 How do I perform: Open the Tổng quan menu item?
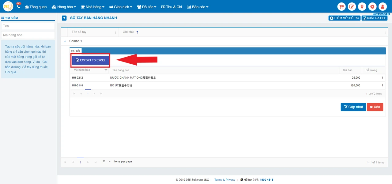coord(36,7)
